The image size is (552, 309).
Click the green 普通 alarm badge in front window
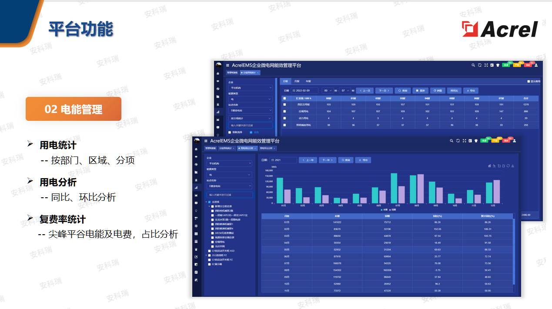[x=484, y=141]
